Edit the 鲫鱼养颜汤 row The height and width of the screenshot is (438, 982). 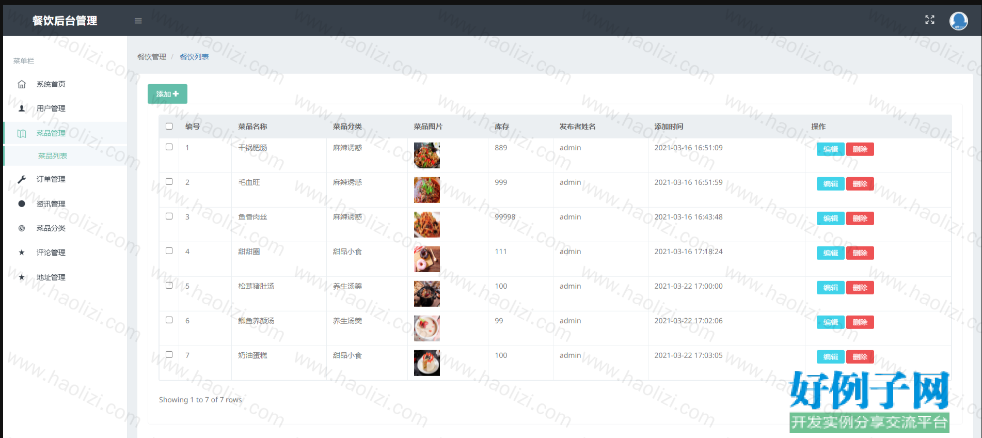pyautogui.click(x=830, y=322)
